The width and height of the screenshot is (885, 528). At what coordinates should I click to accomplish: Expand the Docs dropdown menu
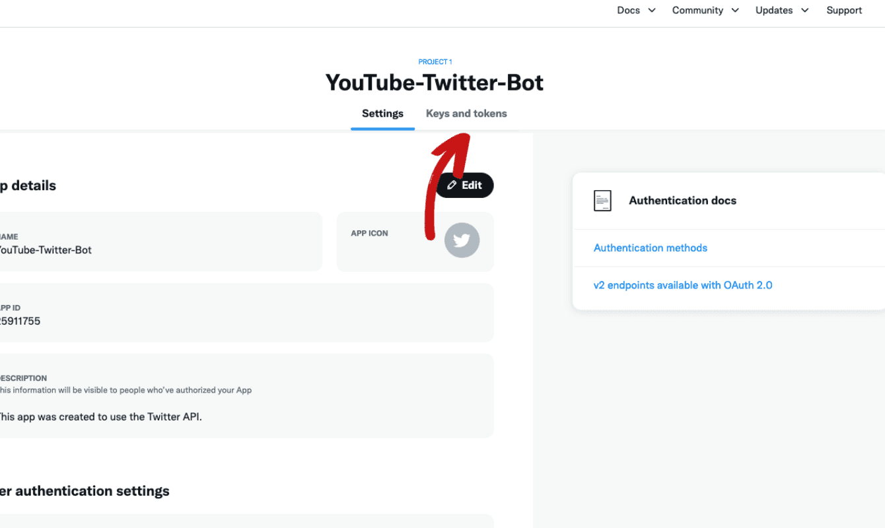coord(636,11)
